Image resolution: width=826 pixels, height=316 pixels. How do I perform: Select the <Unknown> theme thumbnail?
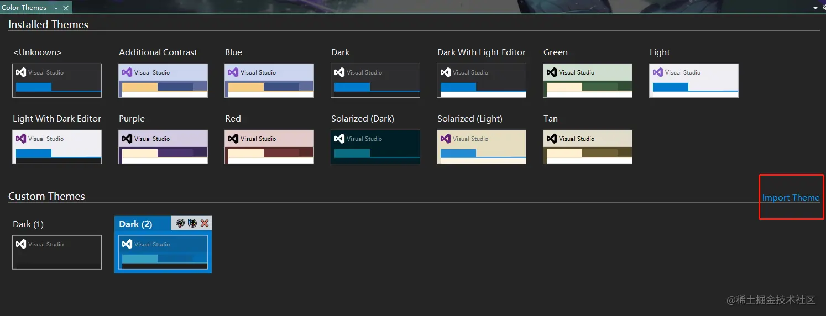tap(57, 81)
